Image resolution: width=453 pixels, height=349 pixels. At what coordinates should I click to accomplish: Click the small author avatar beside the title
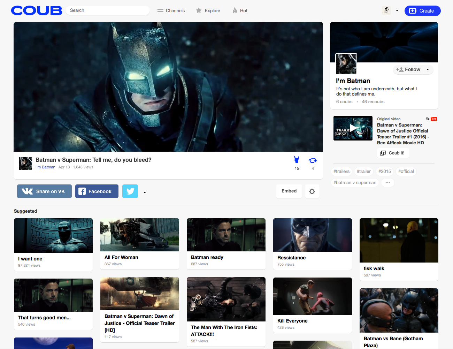click(x=25, y=163)
